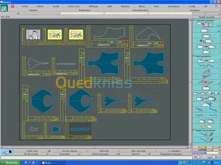Select the second Controle gradation piece-nest icon

[x=206, y=30]
